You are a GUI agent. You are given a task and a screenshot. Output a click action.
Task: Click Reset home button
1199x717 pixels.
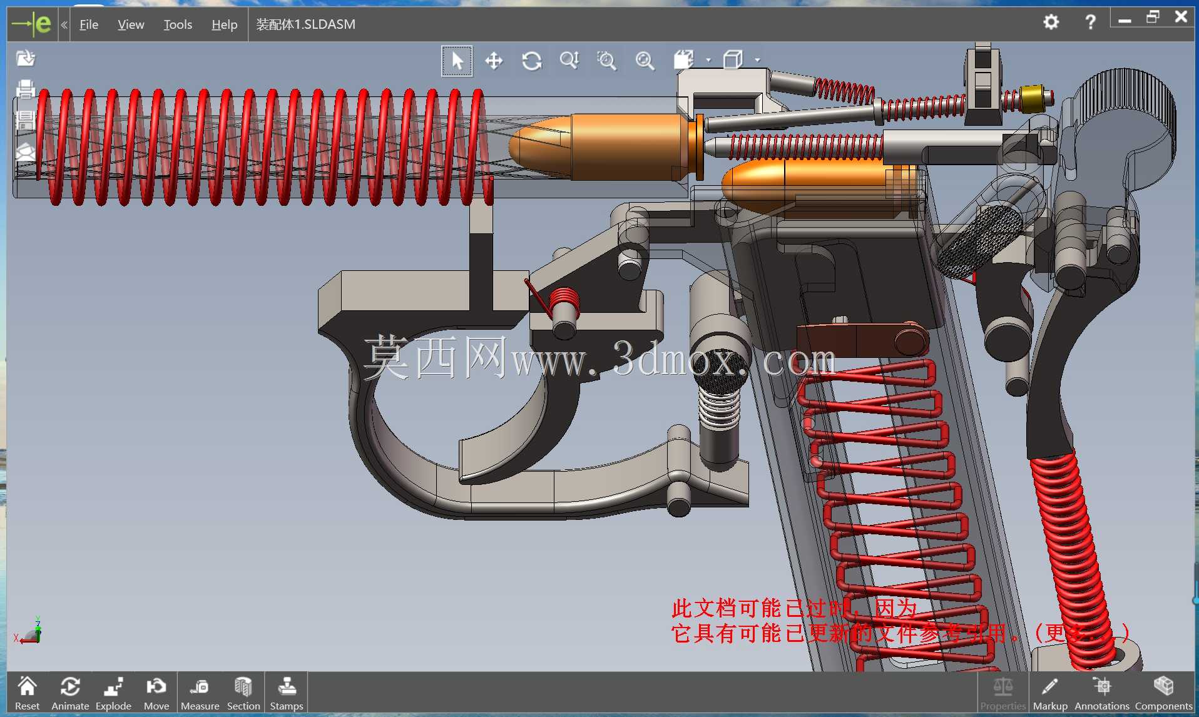coord(27,693)
